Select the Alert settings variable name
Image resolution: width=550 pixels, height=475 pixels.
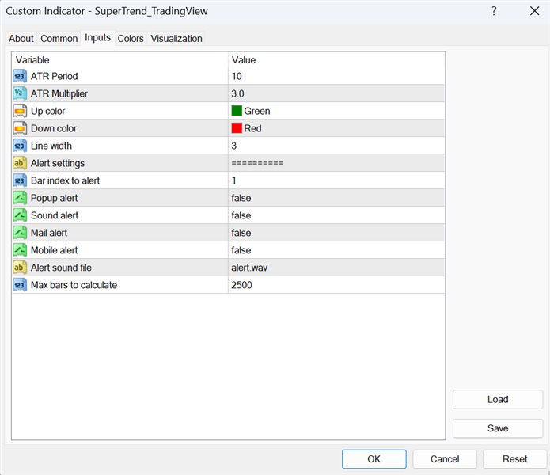tap(58, 163)
